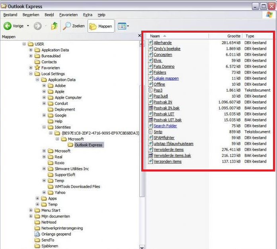This screenshot has height=249, width=277.
Task: Close the Mappen side pane
Action: point(140,35)
